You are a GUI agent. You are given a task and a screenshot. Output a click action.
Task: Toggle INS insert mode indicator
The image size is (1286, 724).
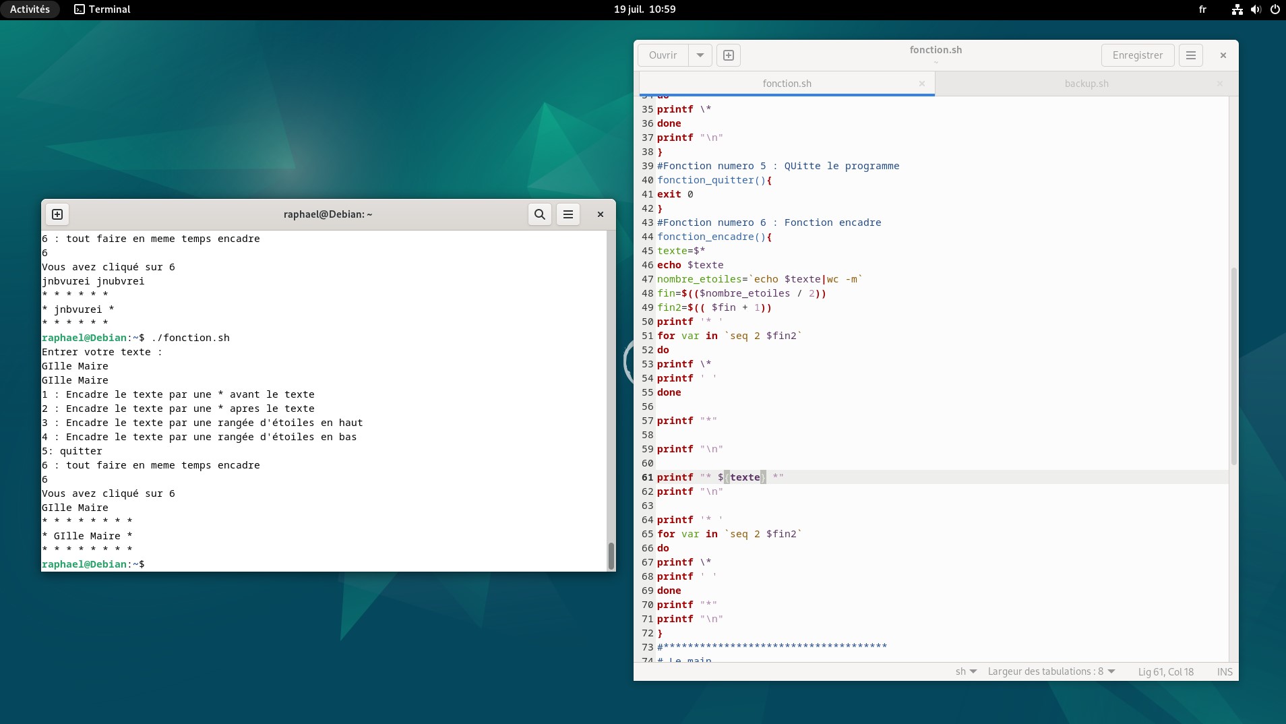coord(1224,671)
